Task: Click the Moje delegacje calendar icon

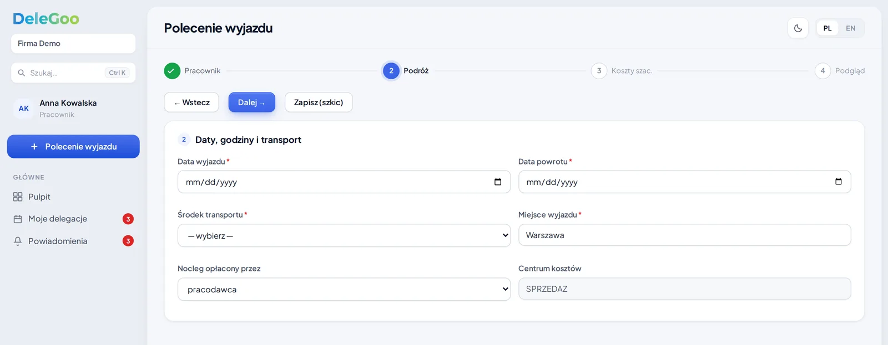Action: point(18,219)
